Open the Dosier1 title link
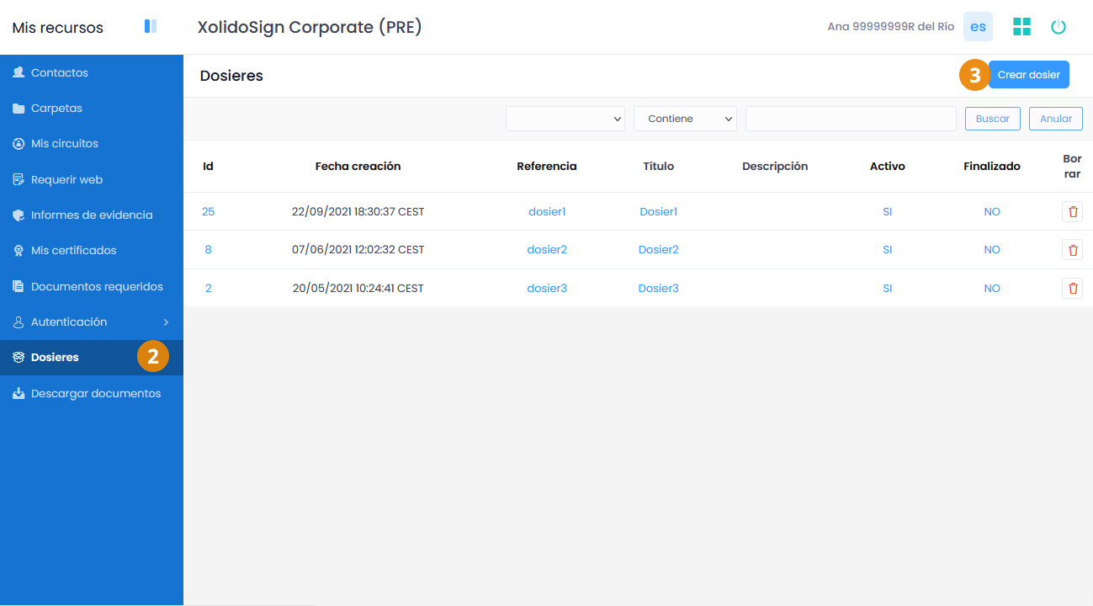This screenshot has height=606, width=1093. click(658, 211)
